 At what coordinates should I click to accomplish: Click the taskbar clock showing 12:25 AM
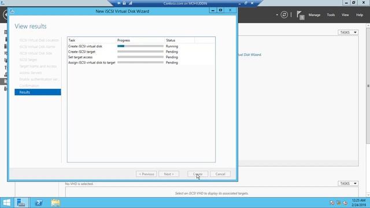click(358, 203)
